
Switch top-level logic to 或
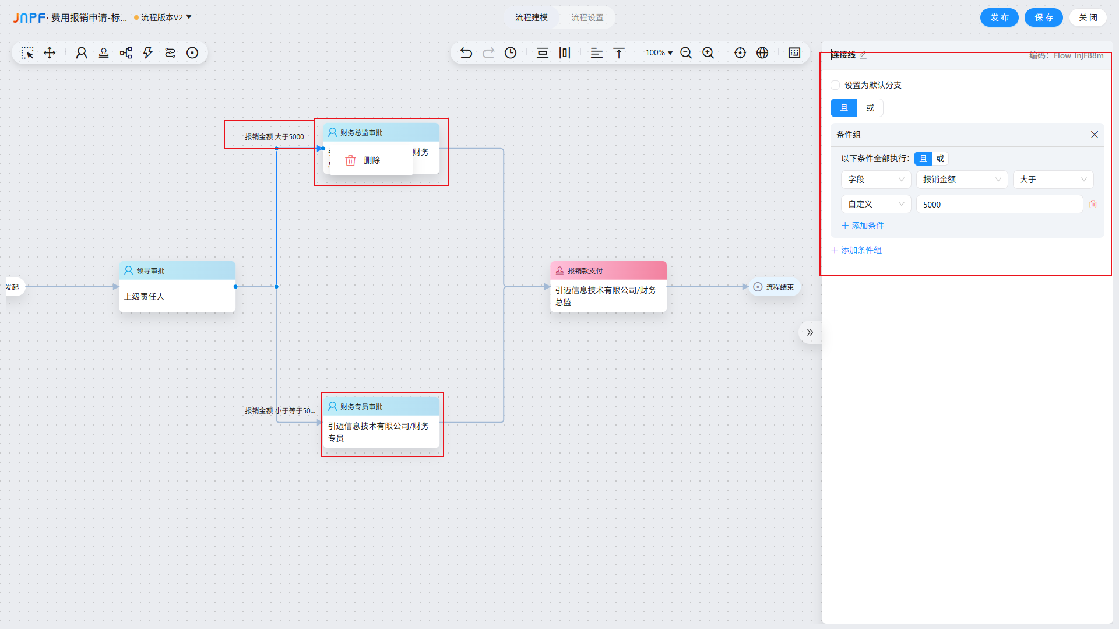[x=870, y=108]
